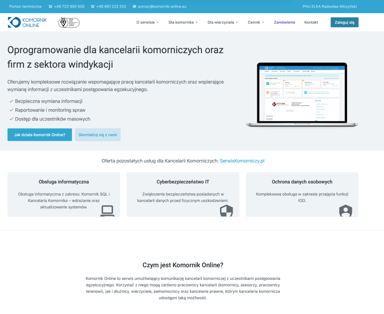Open the Dla komornika dropdown
The width and height of the screenshot is (384, 314).
click(x=183, y=22)
